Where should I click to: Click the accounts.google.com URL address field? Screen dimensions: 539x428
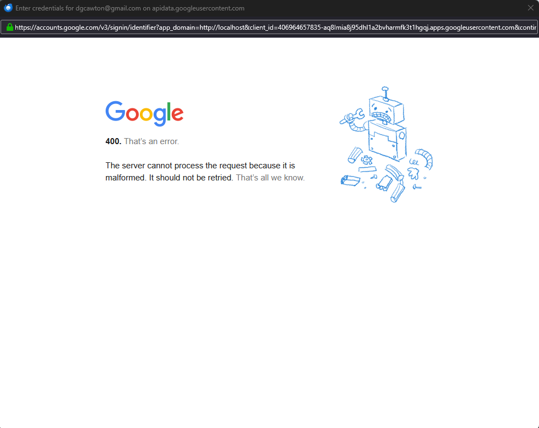[270, 28]
